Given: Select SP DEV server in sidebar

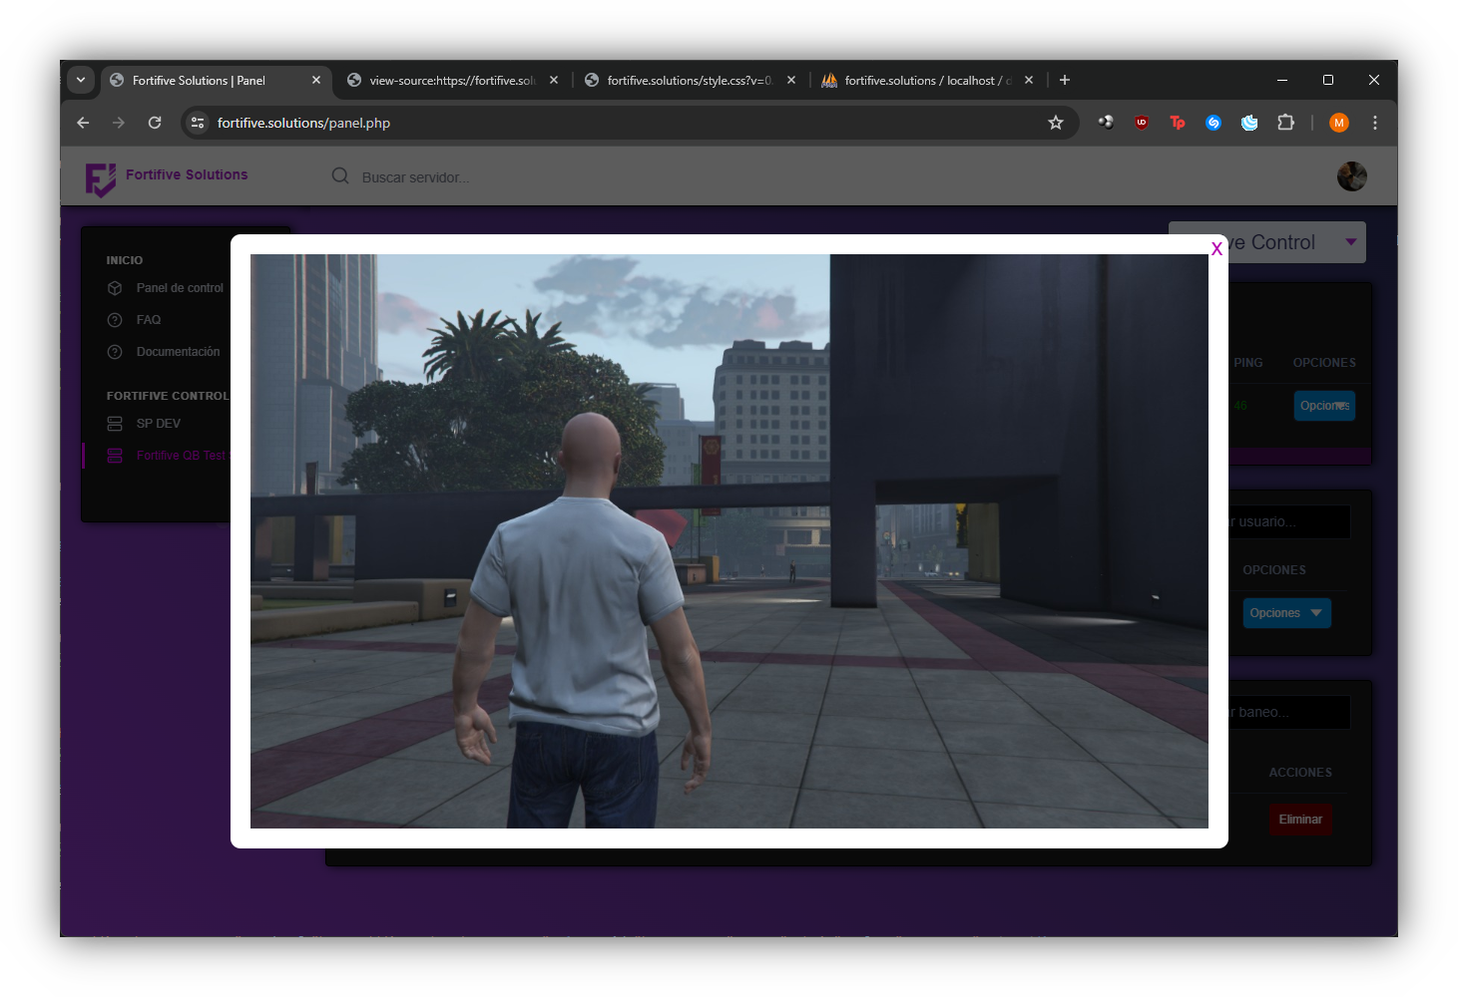Looking at the screenshot, I should (x=159, y=424).
